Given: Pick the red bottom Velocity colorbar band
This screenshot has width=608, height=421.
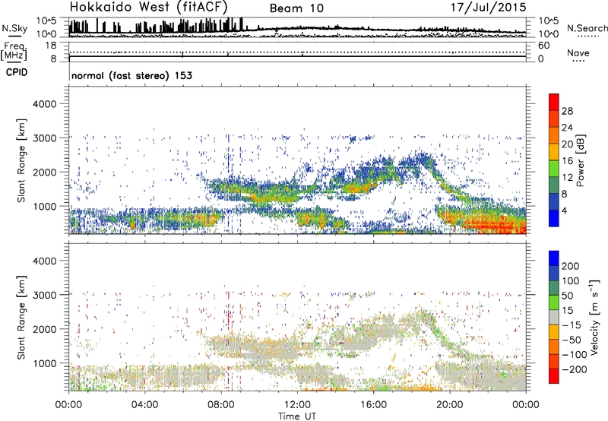Looking at the screenshot, I should (x=554, y=376).
